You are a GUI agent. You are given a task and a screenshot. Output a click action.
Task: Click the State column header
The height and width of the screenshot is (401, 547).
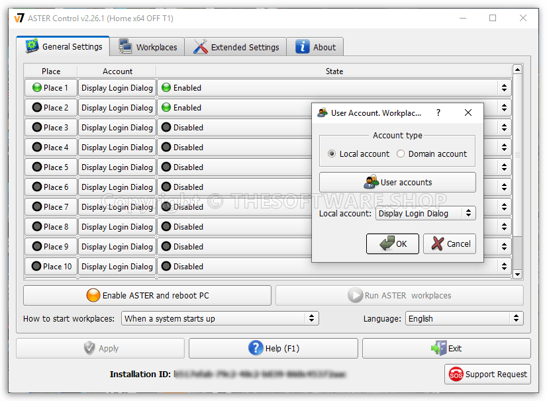tap(334, 71)
